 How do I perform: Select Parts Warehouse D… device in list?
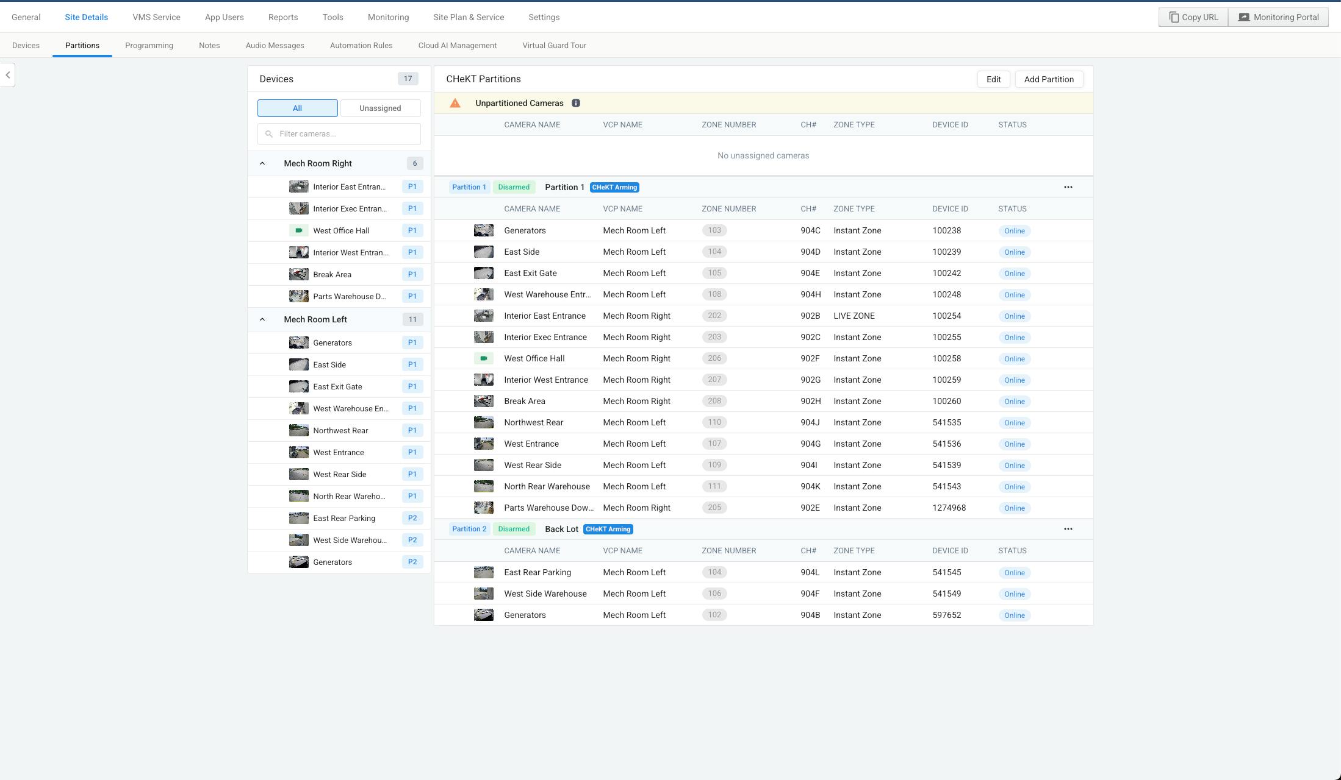pos(339,296)
